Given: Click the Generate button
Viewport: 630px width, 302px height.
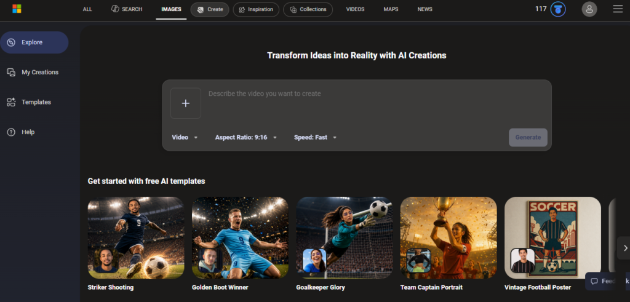Looking at the screenshot, I should (x=528, y=137).
